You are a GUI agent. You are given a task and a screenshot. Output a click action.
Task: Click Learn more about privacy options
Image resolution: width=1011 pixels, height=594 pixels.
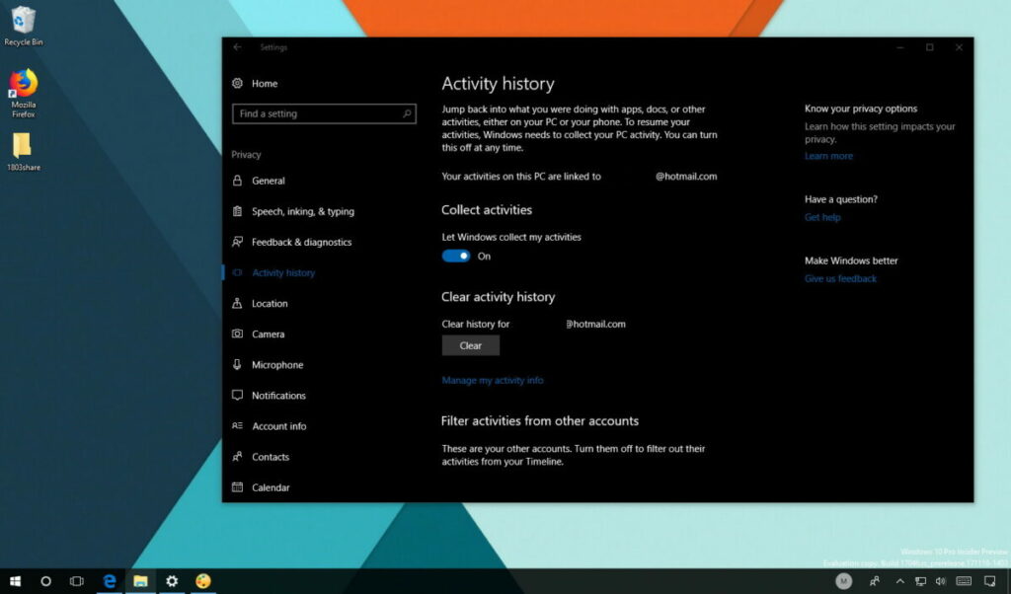[x=828, y=155]
